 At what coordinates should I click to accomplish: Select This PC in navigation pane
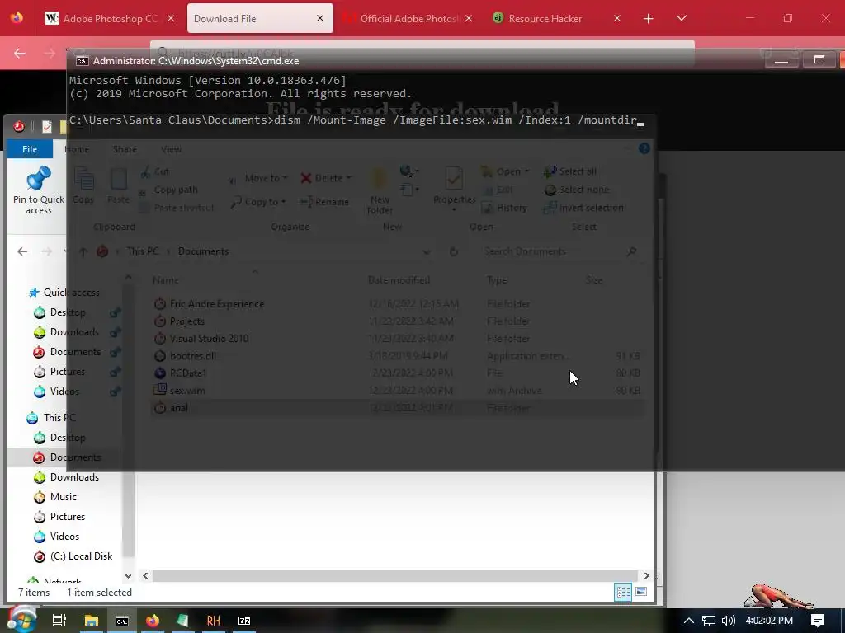tap(59, 418)
